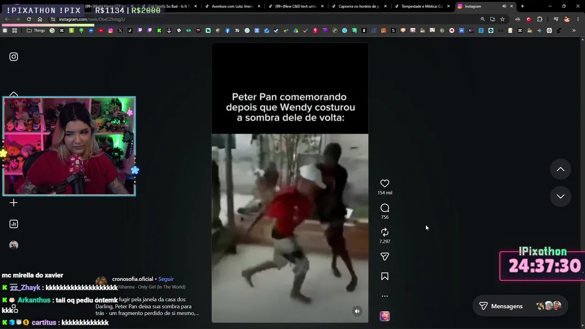Go to the browser home page icon
The width and height of the screenshot is (585, 329).
point(40,19)
